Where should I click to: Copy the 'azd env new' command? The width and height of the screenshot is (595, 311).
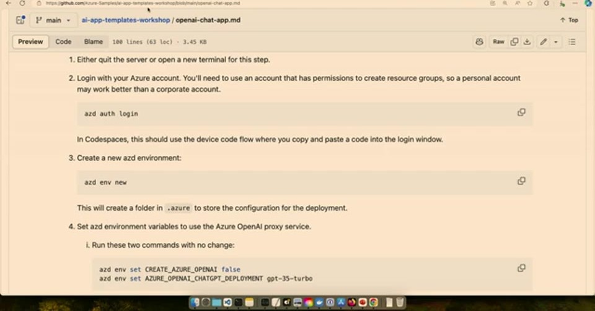521,181
